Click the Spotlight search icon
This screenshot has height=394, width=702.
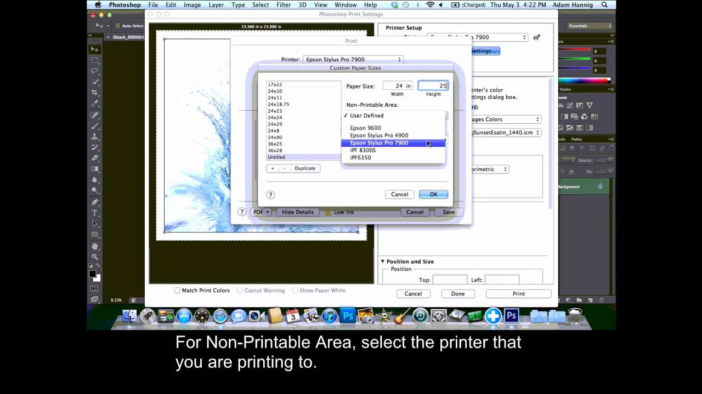point(604,5)
